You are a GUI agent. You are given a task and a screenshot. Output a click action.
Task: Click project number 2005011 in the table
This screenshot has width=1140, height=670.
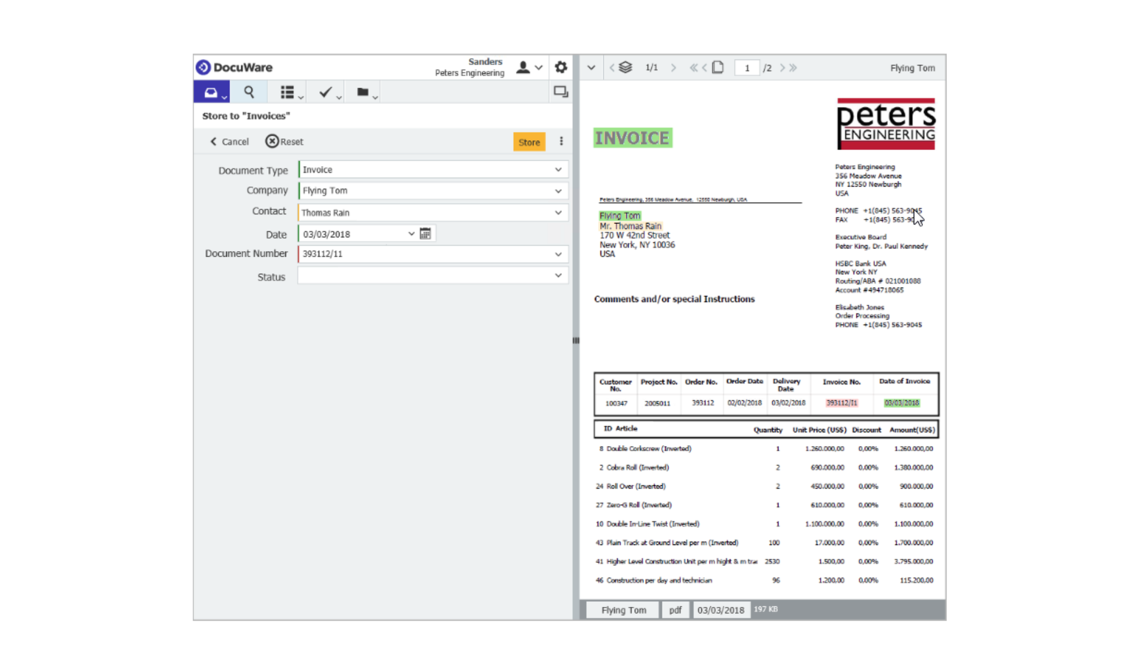(658, 403)
